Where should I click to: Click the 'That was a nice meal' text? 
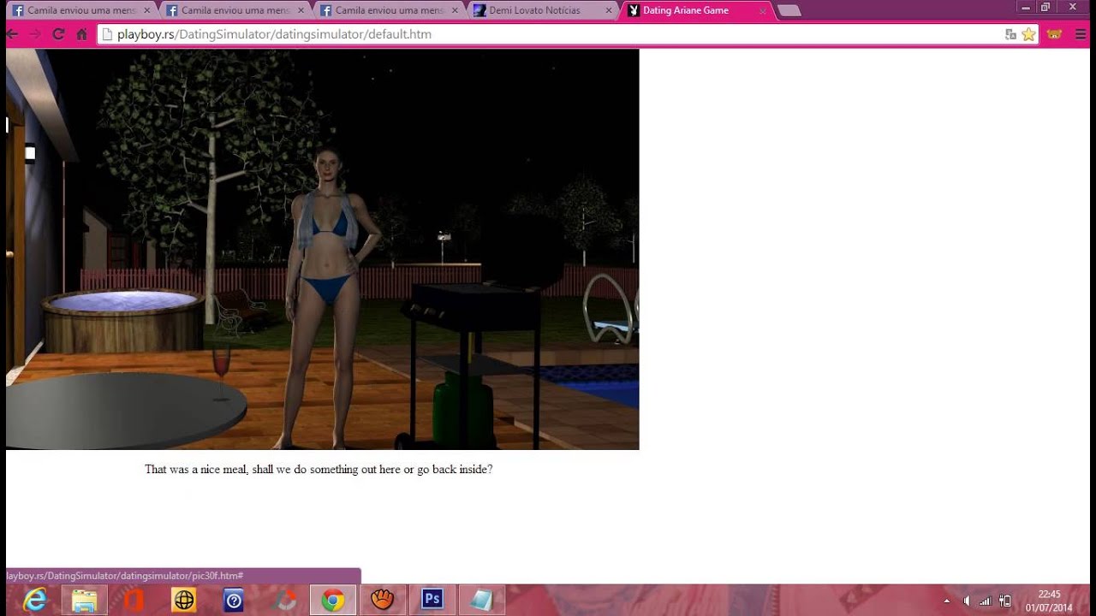pos(319,470)
